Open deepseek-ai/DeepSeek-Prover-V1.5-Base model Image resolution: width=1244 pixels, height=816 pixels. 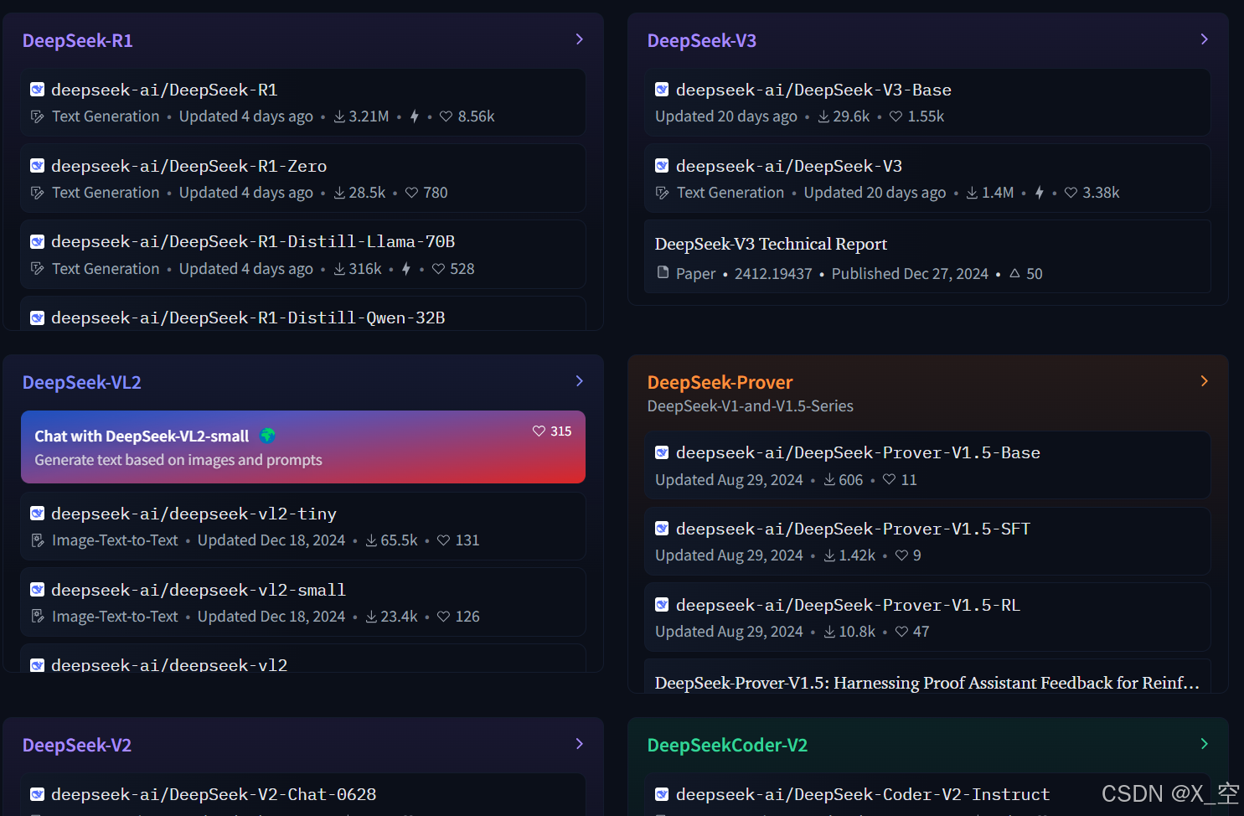pyautogui.click(x=927, y=465)
